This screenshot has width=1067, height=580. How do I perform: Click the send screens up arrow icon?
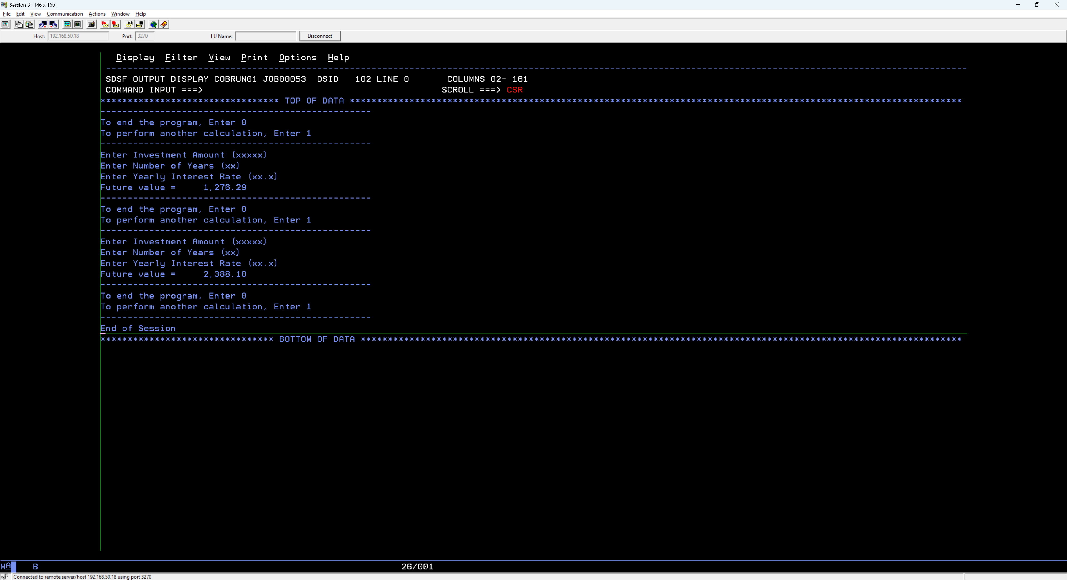click(43, 24)
